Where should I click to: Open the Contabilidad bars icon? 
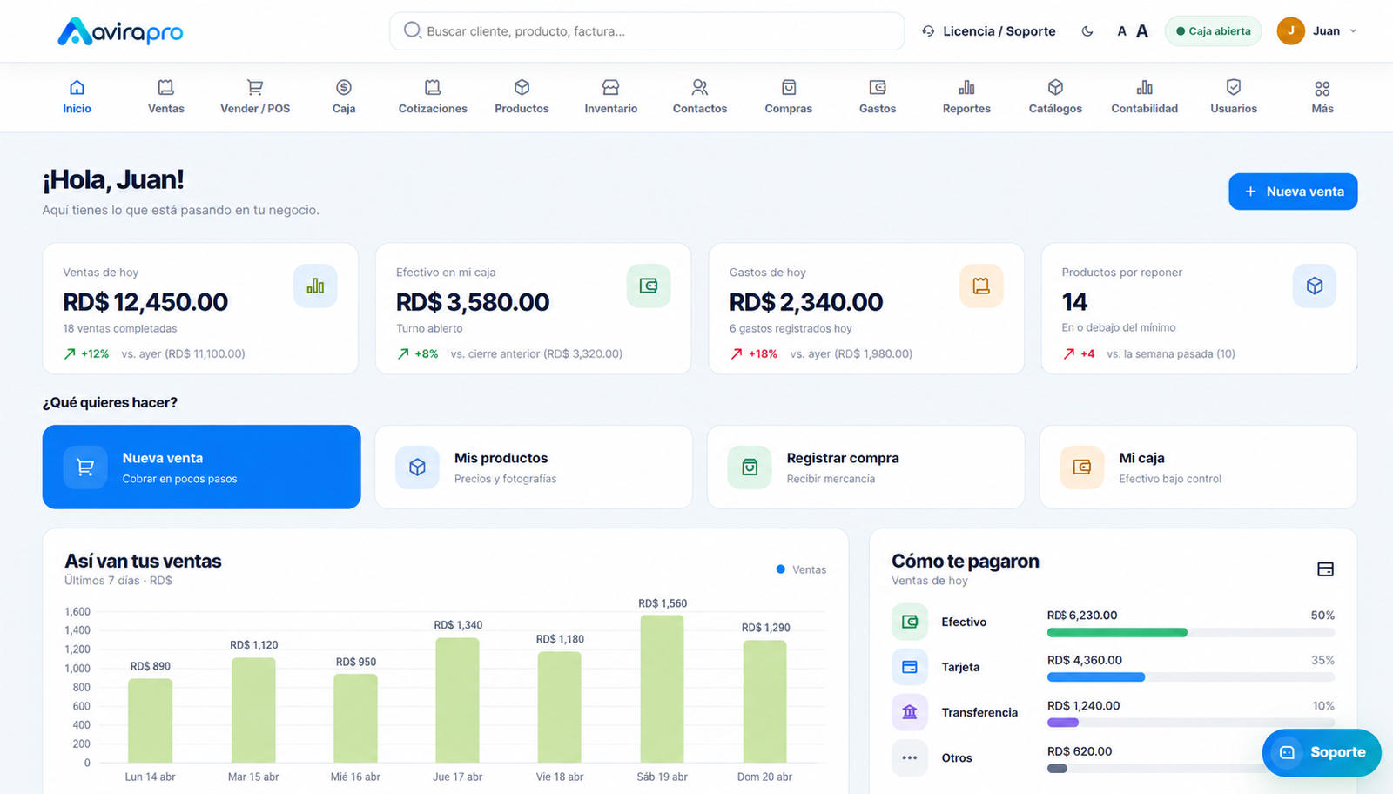point(1145,87)
